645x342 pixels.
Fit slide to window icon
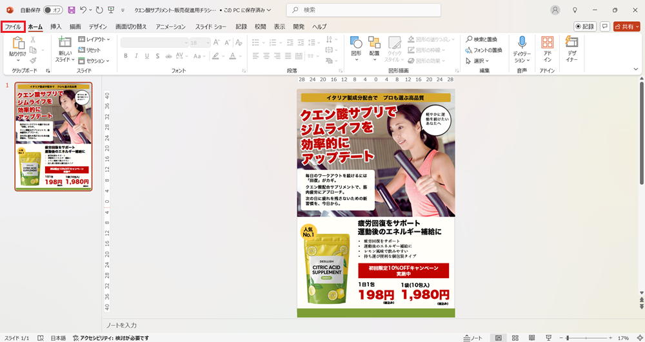click(639, 338)
